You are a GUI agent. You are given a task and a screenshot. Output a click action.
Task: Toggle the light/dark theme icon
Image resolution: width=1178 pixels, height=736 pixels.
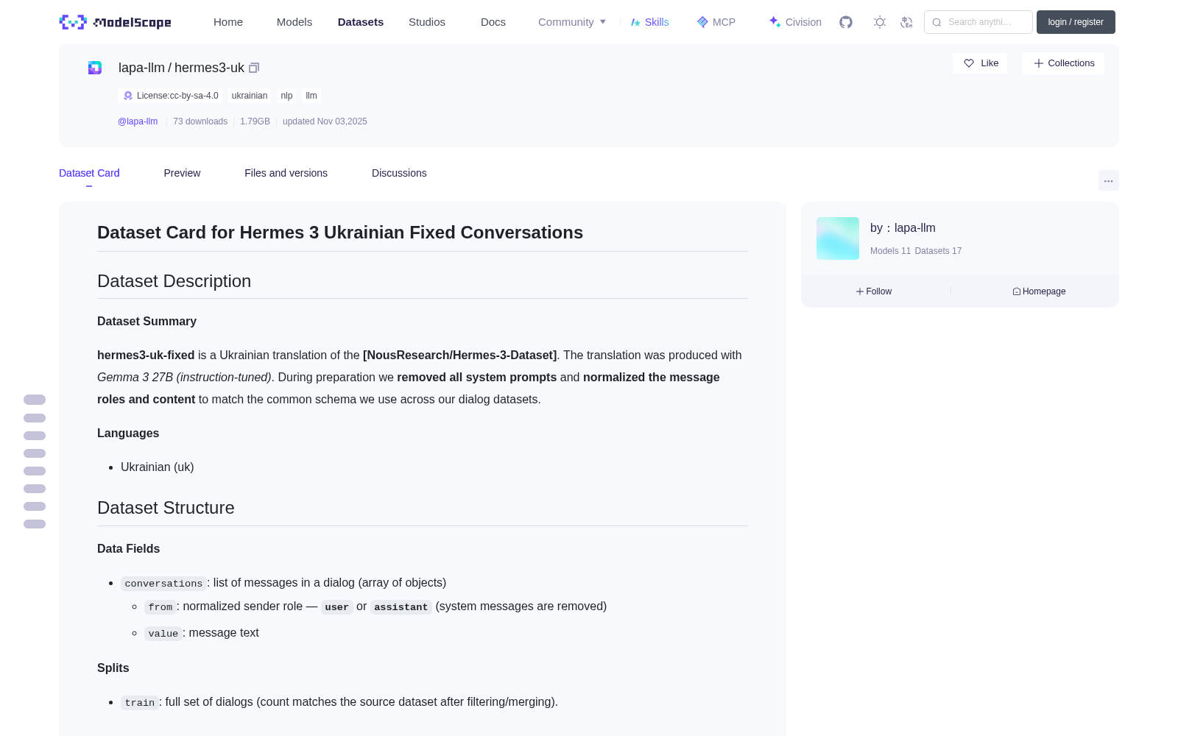tap(880, 22)
